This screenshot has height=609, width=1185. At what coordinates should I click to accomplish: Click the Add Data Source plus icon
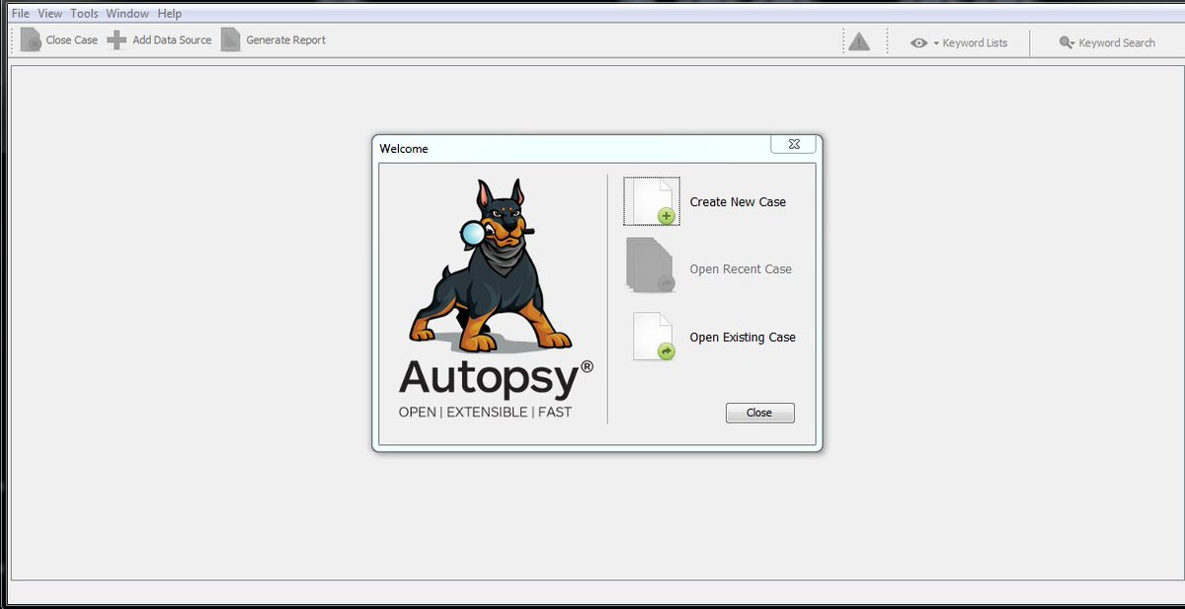tap(117, 39)
